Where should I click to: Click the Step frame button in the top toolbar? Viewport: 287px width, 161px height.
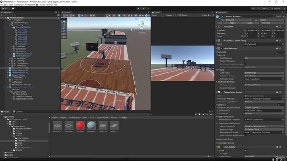pyautogui.click(x=148, y=8)
